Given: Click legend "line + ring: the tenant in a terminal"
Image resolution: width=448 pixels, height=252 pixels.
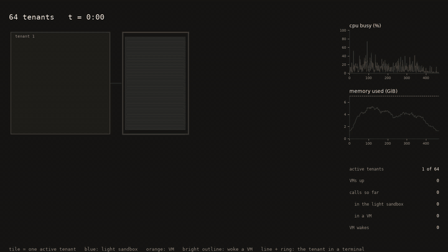Looking at the screenshot, I should pyautogui.click(x=312, y=249).
